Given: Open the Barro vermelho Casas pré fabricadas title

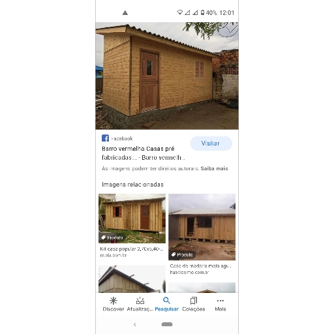Looking at the screenshot, I should [x=144, y=153].
